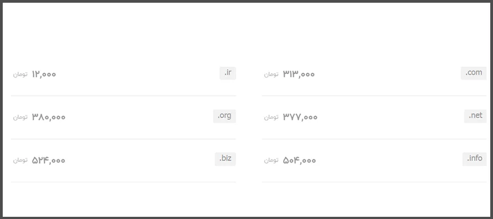The image size is (493, 219).
Task: Click the divider line below the .com row
Action: [374, 96]
